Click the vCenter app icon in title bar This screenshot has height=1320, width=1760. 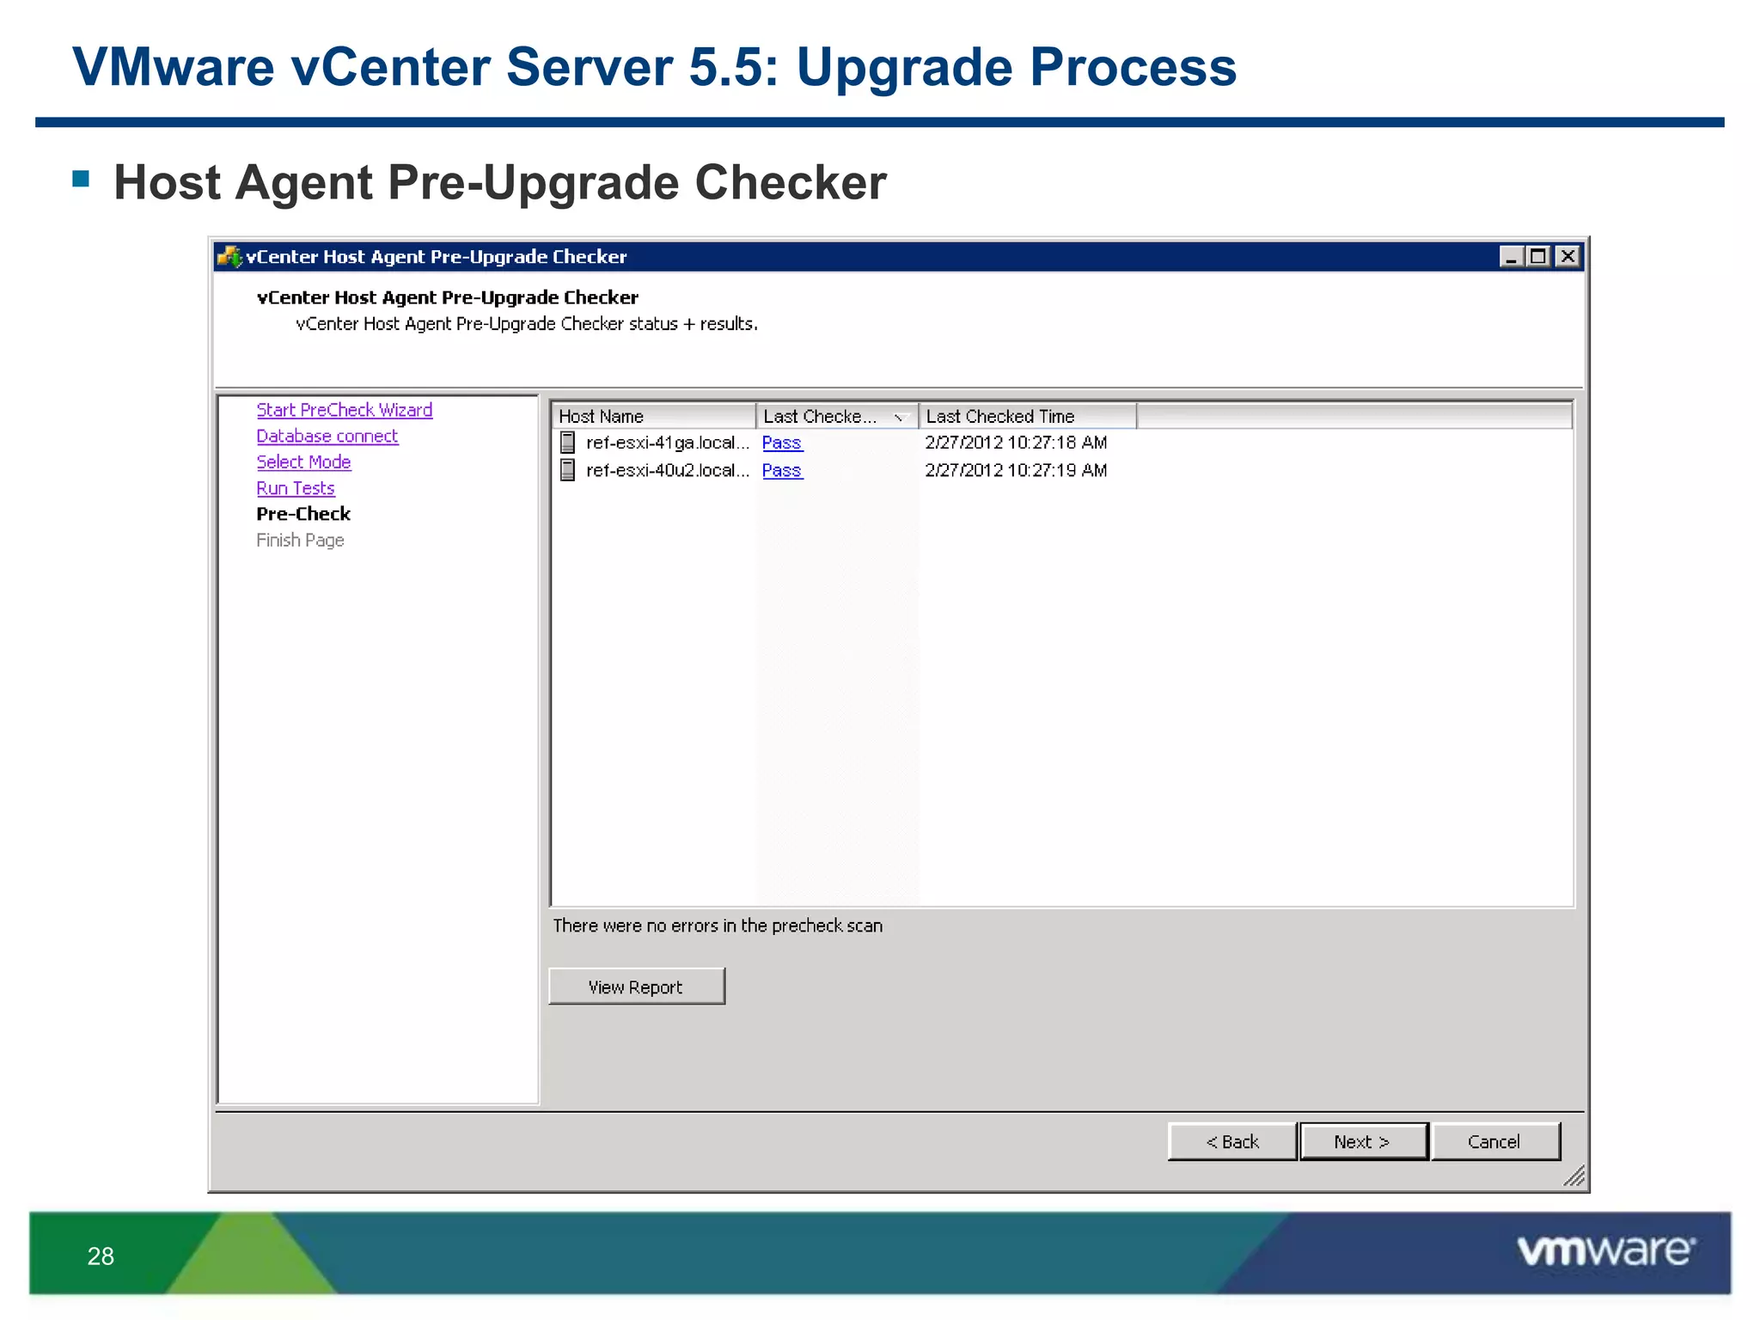click(x=229, y=256)
